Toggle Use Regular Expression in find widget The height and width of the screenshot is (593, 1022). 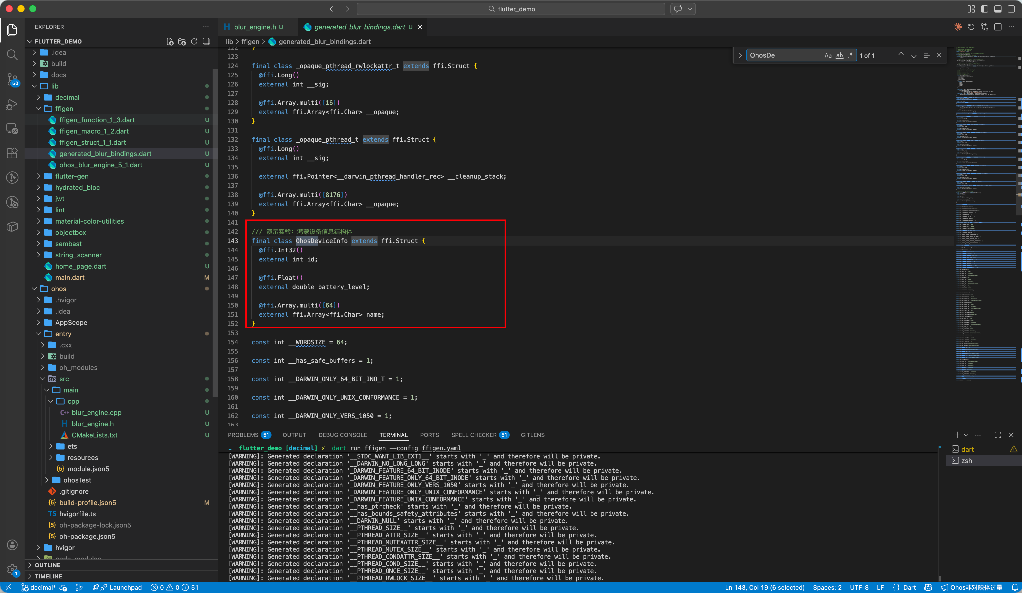click(850, 56)
